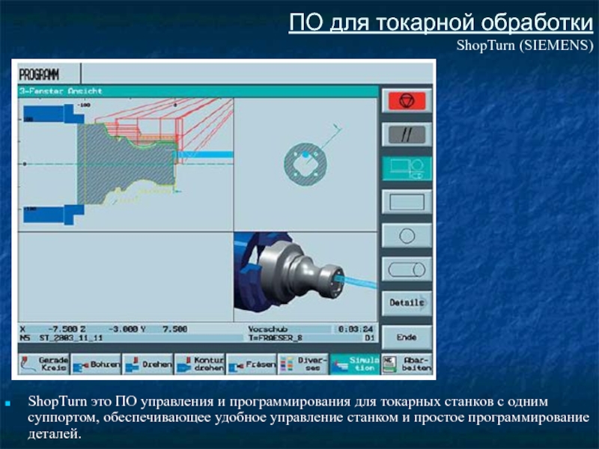The width and height of the screenshot is (599, 449).
Task: Open the Diverses softkey
Action: coord(303,364)
